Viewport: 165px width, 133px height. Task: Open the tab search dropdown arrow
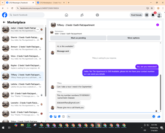coord(3,3)
